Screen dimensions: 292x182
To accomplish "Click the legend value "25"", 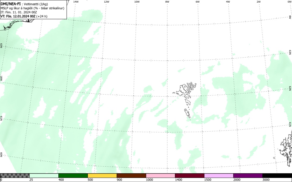I will pos(31,180).
